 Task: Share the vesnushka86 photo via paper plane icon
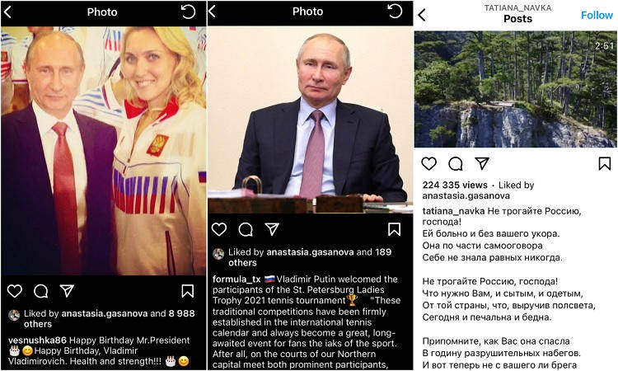coord(67,290)
